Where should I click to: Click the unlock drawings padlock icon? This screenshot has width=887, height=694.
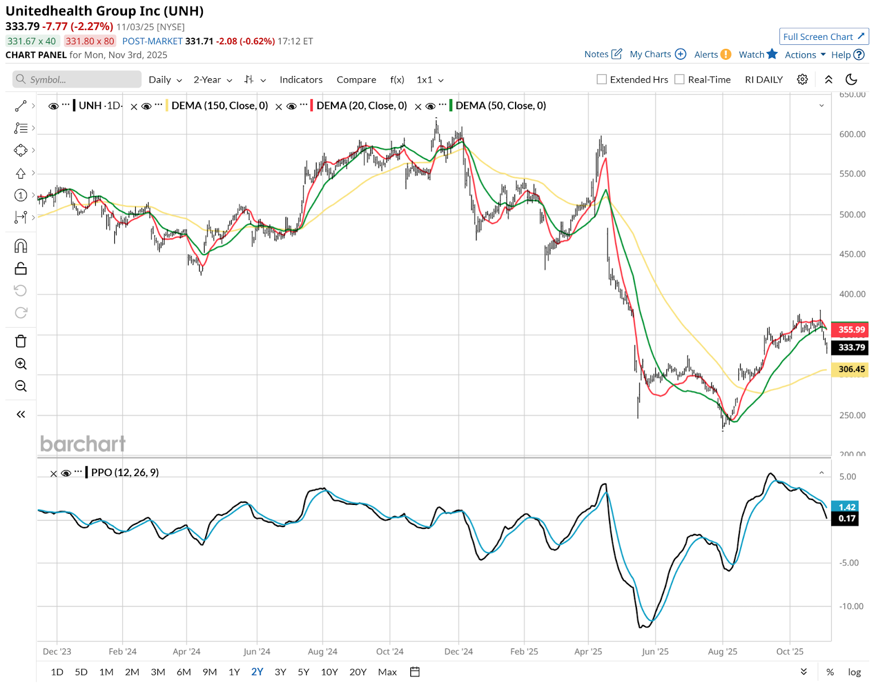[21, 269]
